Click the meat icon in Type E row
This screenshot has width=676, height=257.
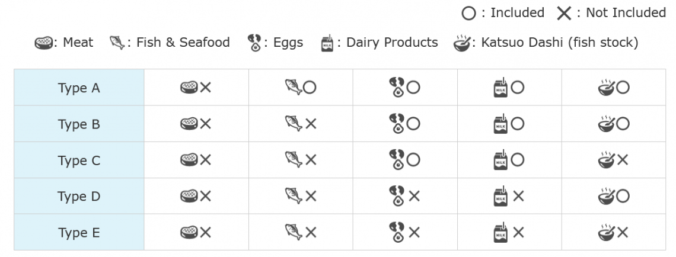click(189, 233)
